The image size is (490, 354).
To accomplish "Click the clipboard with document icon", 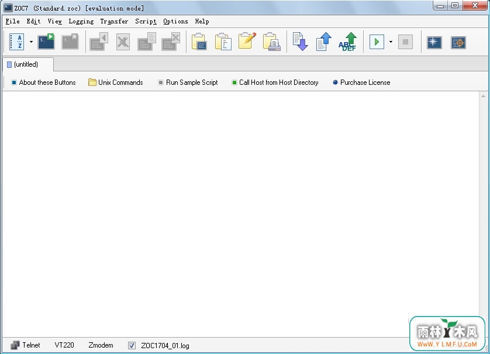I will [x=223, y=42].
